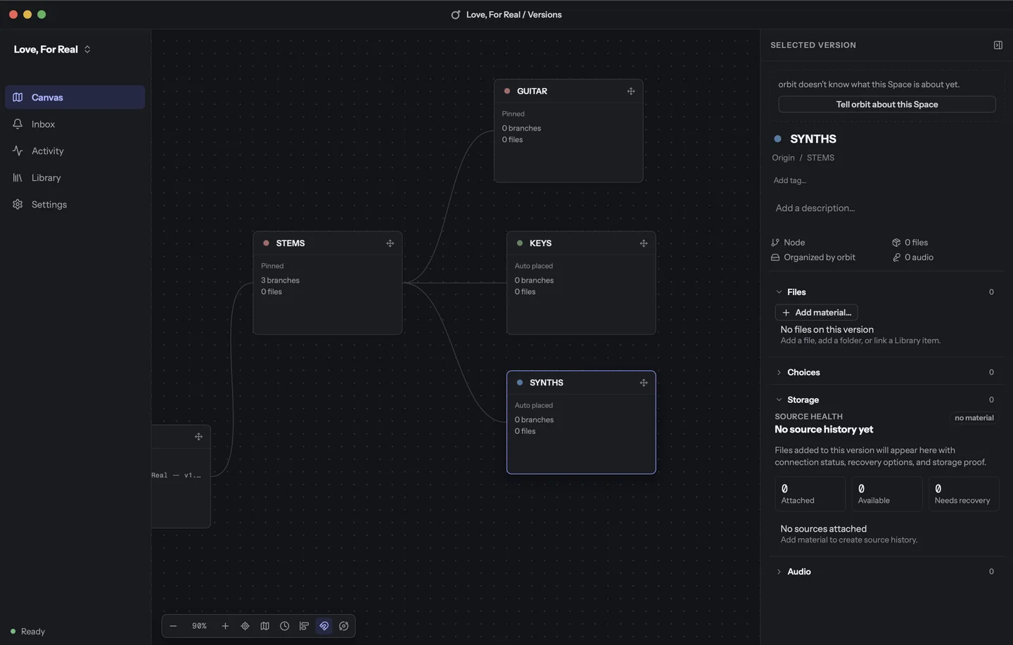Click the 90% zoom level readout
The height and width of the screenshot is (645, 1013).
(199, 626)
